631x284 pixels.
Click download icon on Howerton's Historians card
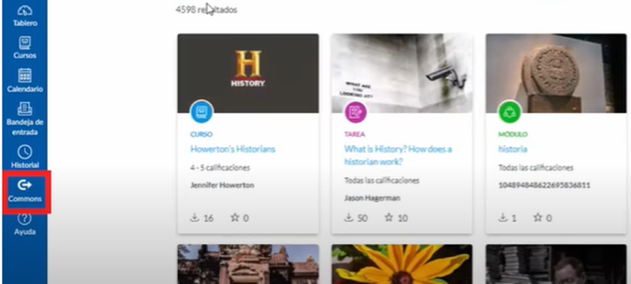point(194,218)
